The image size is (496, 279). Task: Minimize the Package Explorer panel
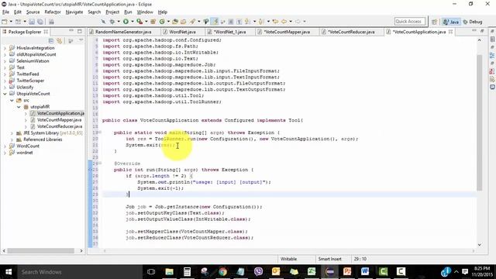[x=71, y=31]
